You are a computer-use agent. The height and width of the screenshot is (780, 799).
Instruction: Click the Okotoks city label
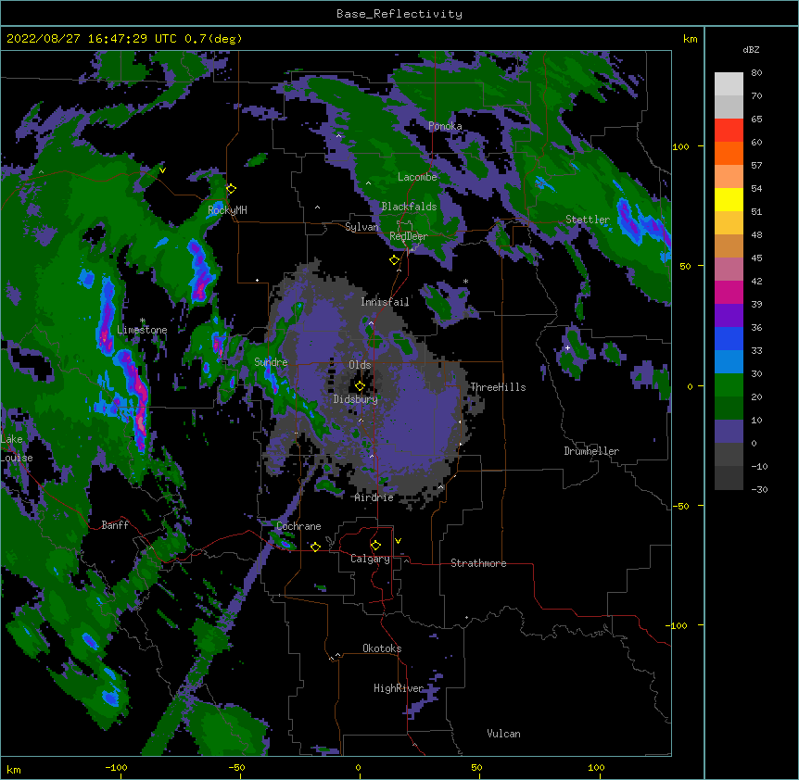coord(382,648)
